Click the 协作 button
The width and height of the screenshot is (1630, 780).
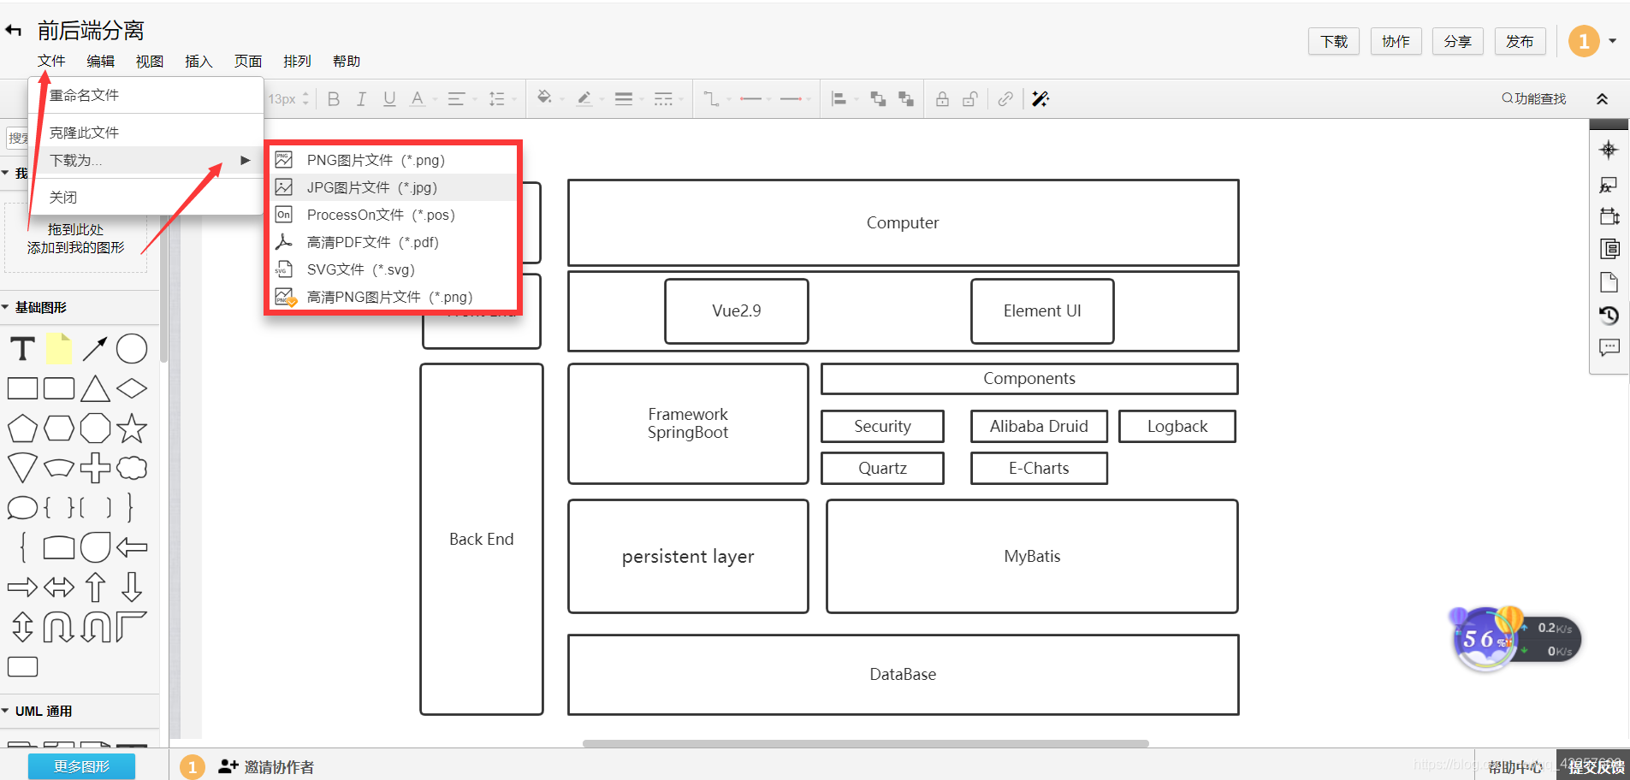[1396, 41]
